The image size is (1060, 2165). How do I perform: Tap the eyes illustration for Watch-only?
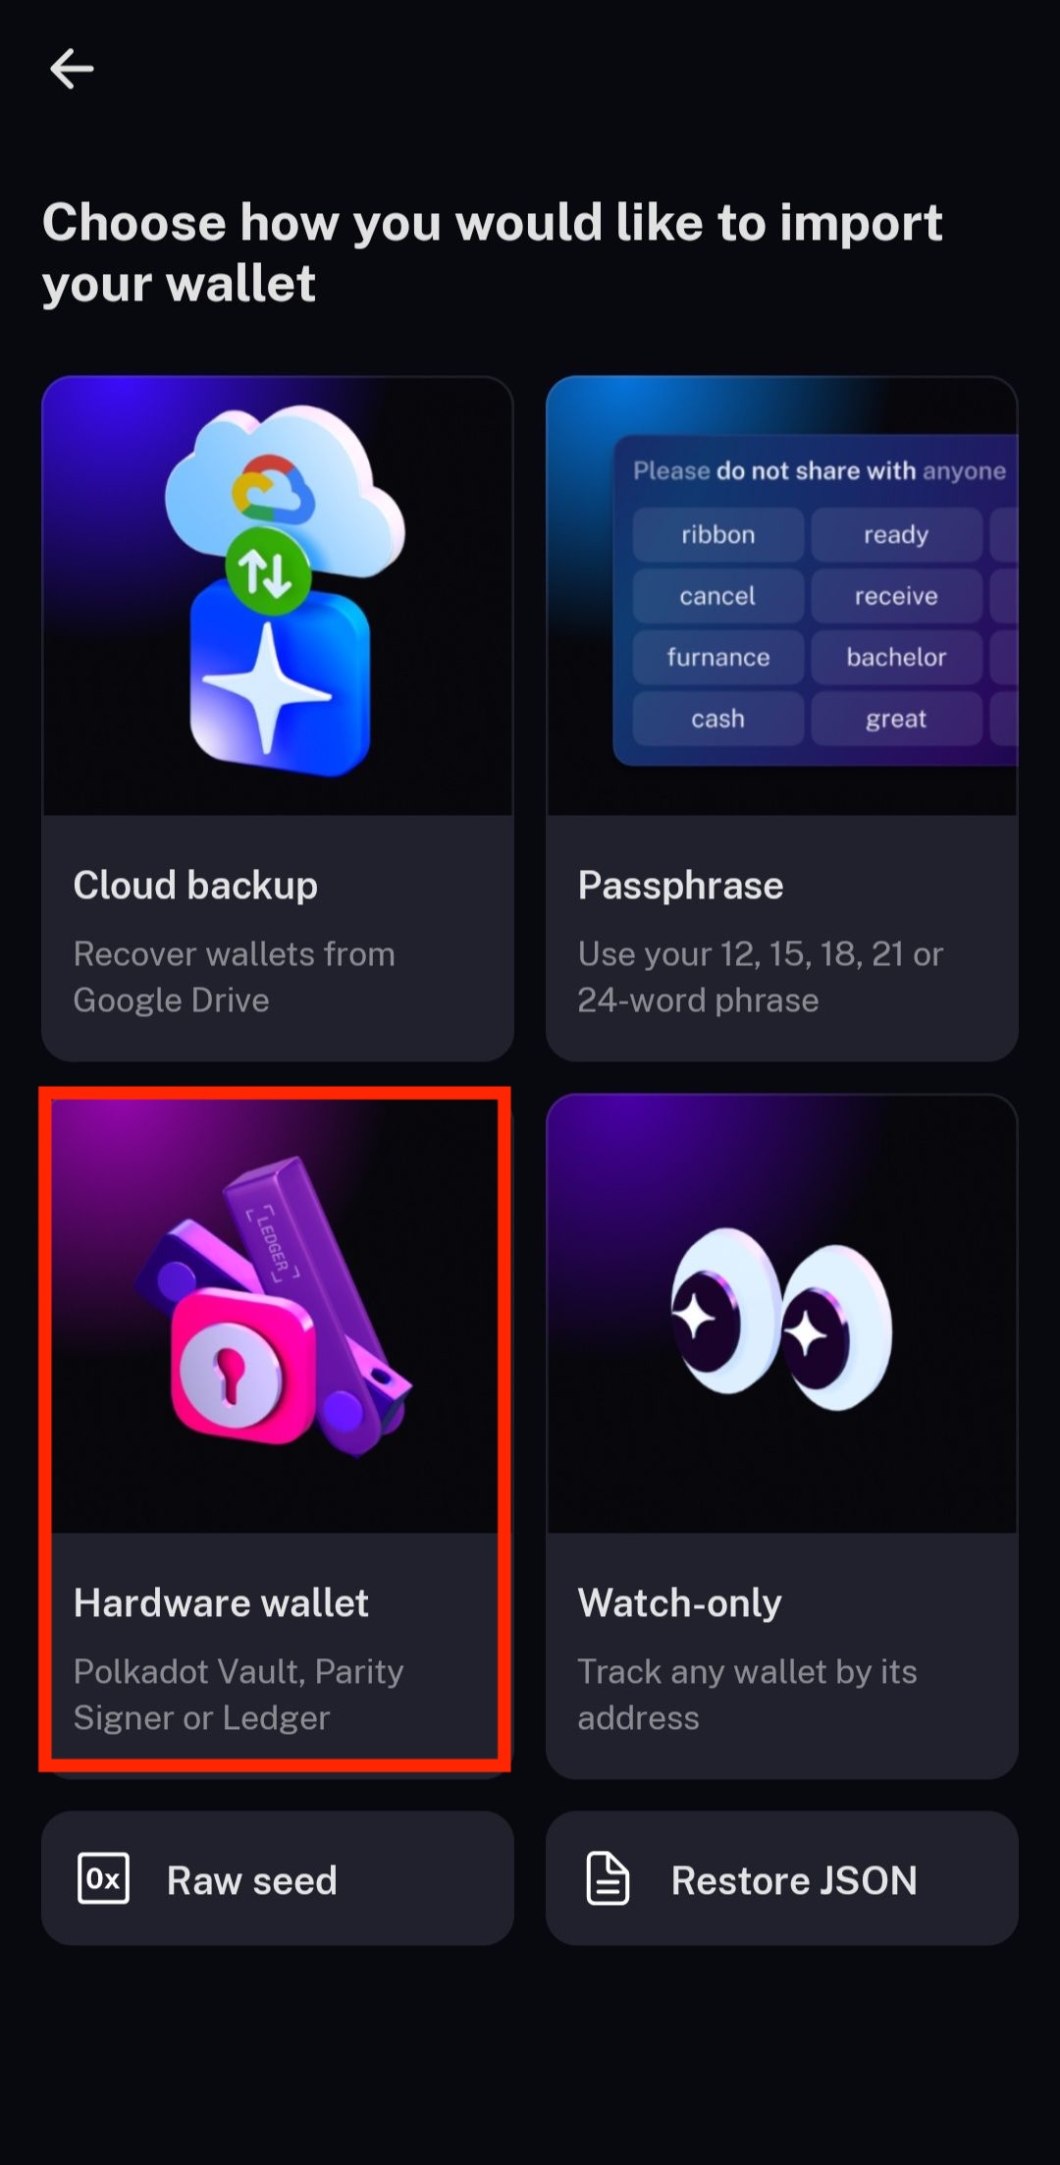pyautogui.click(x=781, y=1319)
